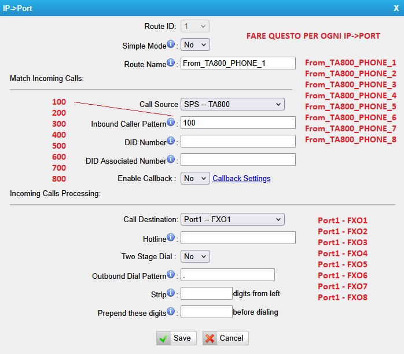Screen dimensions: 404x354
Task: Open the Callback Settings link
Action: (x=241, y=178)
